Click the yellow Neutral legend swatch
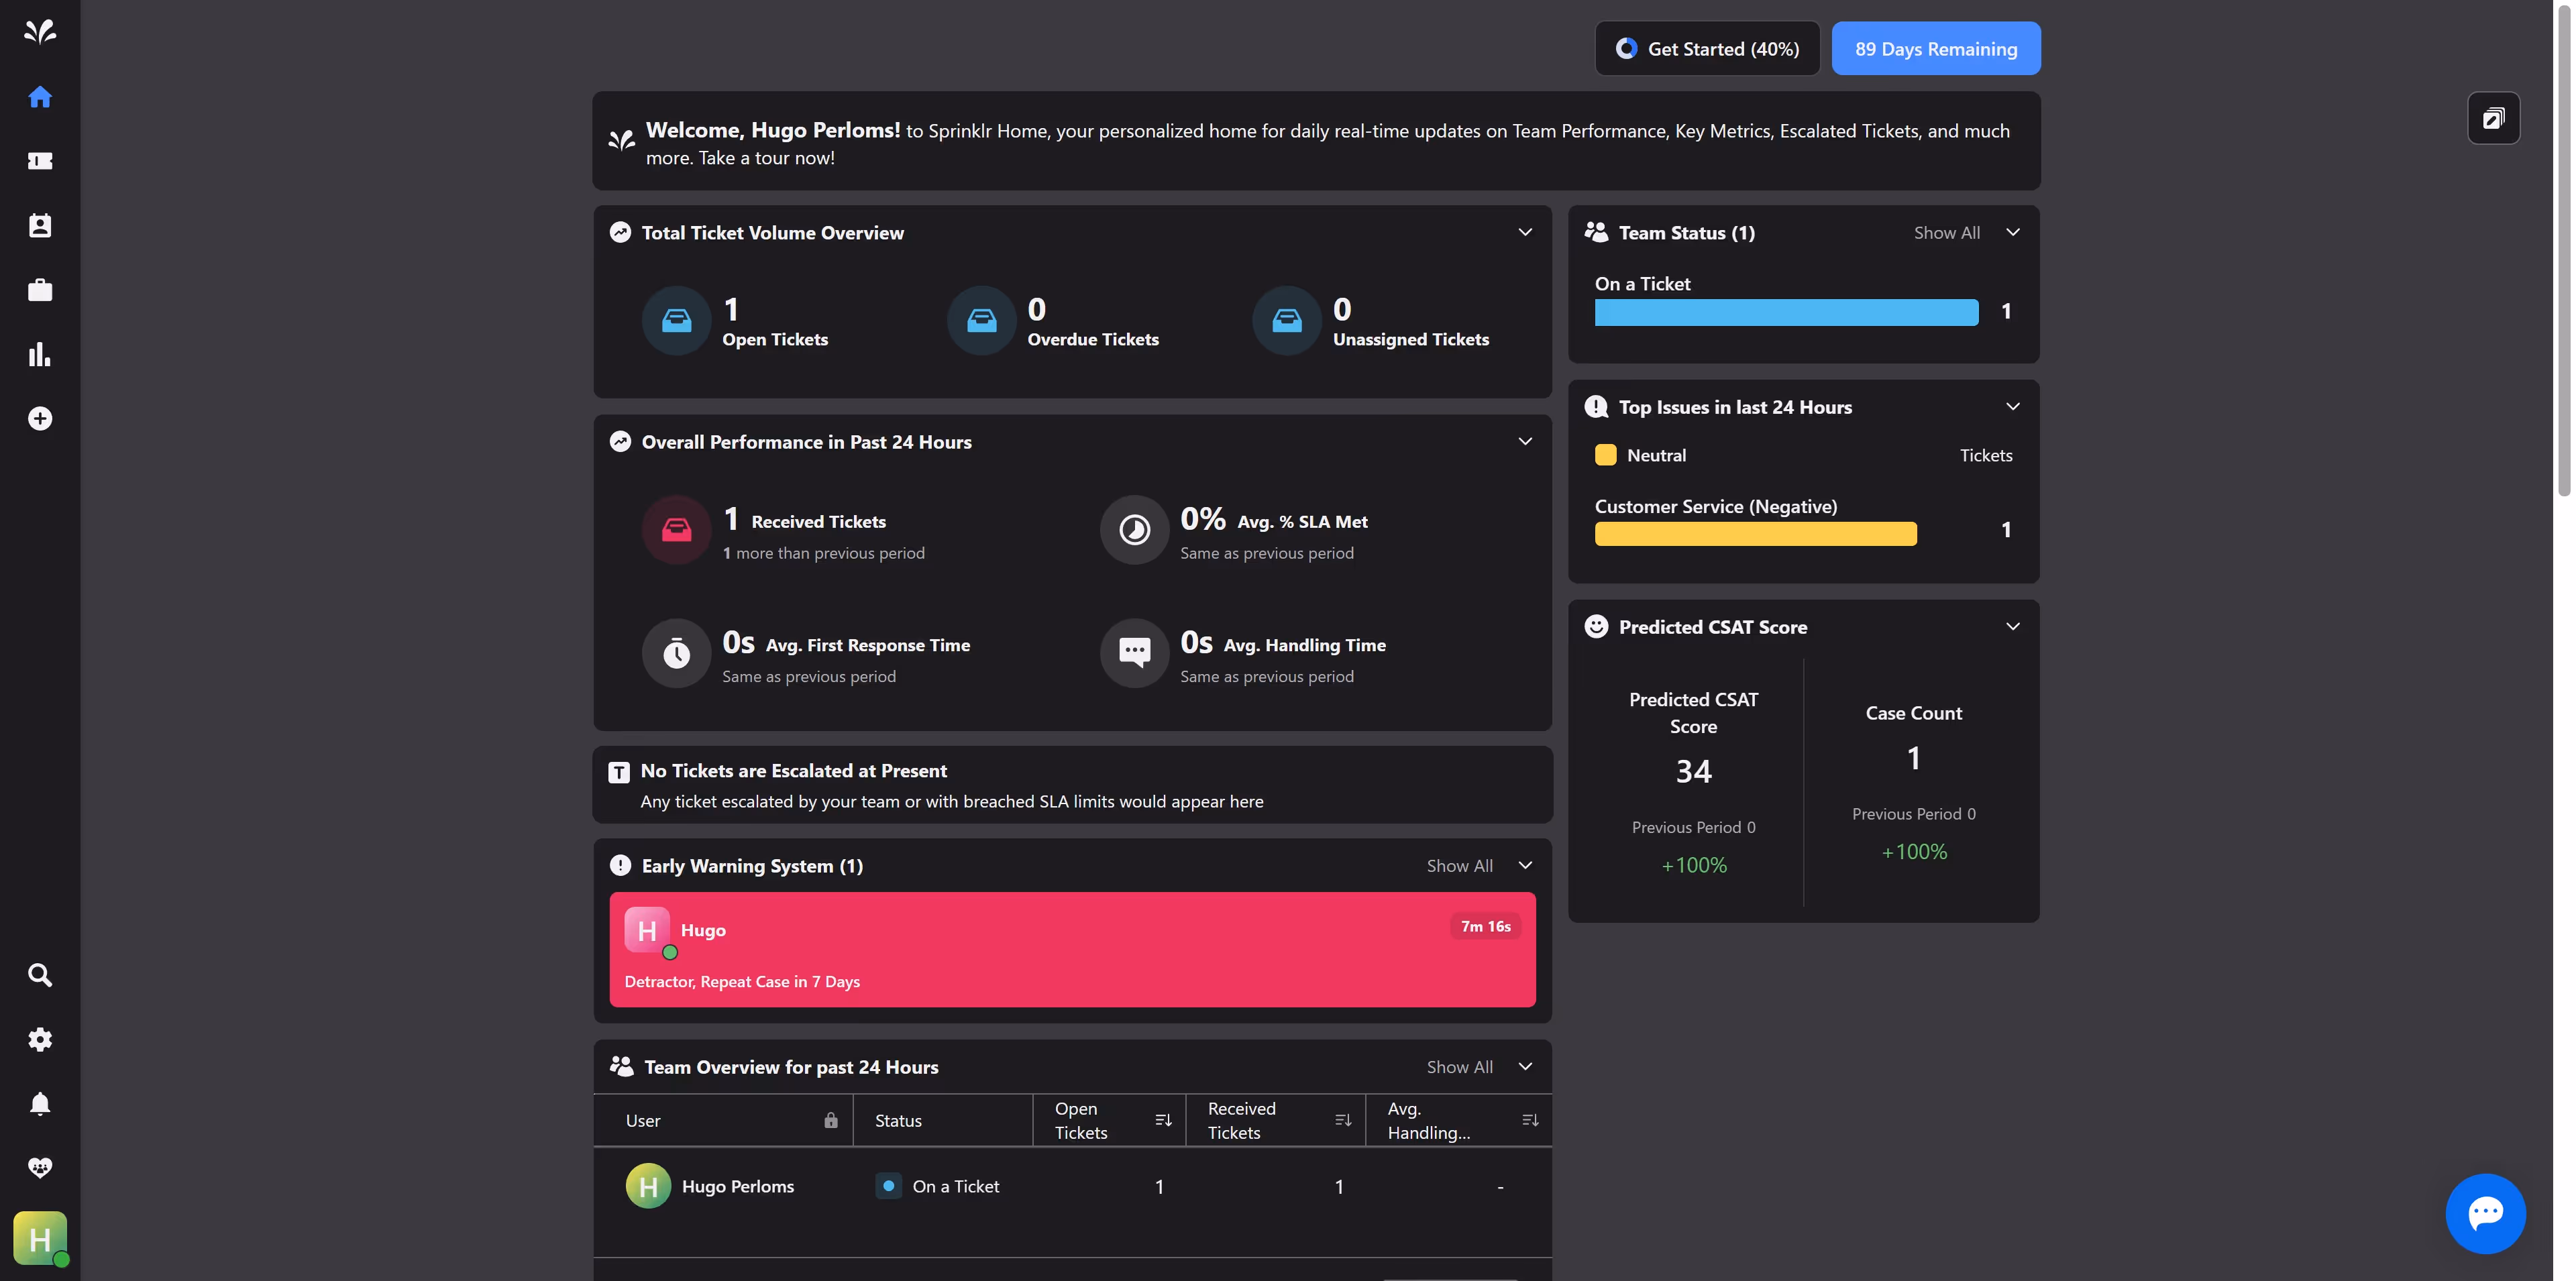 pyautogui.click(x=1605, y=455)
